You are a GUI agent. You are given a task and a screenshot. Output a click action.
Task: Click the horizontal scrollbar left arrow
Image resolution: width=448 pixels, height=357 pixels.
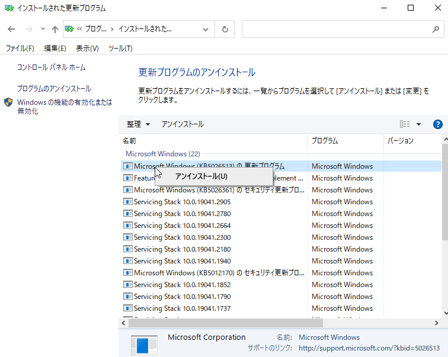point(123,323)
